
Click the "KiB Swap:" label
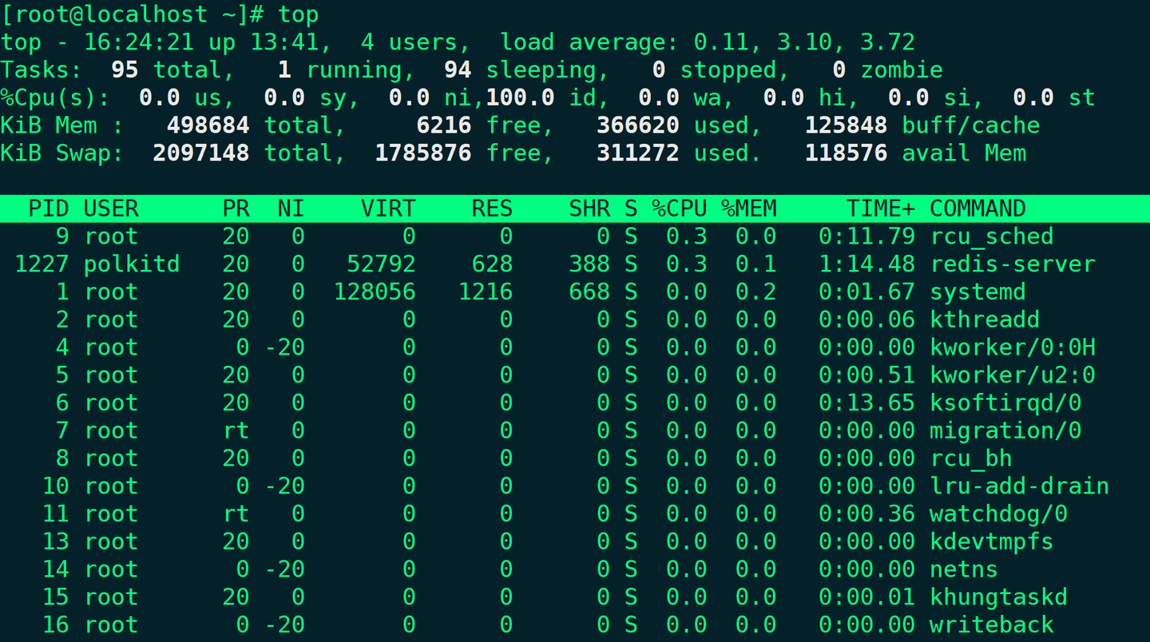[62, 153]
